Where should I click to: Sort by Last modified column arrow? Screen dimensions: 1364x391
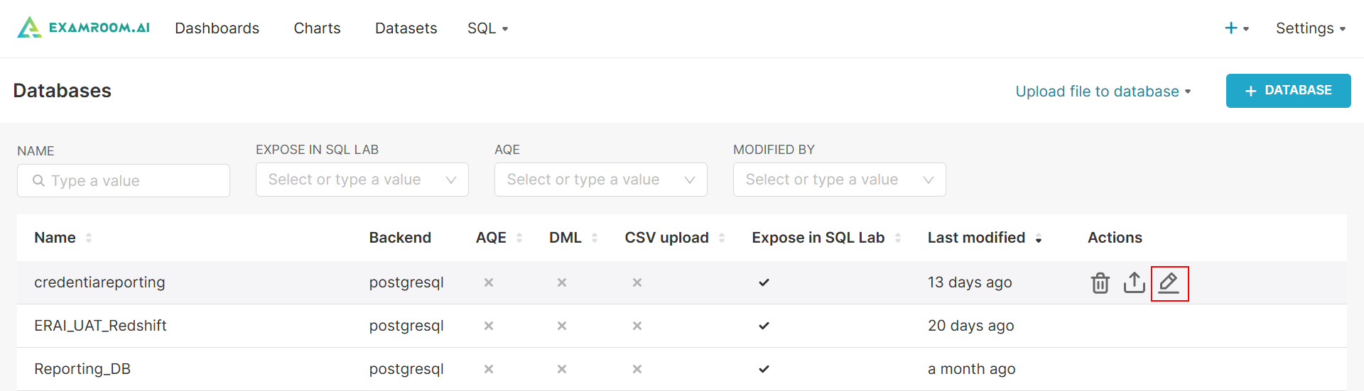[1039, 238]
